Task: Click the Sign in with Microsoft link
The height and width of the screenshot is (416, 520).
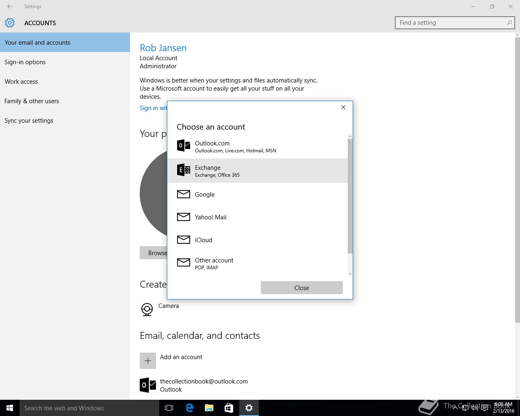Action: (x=154, y=108)
